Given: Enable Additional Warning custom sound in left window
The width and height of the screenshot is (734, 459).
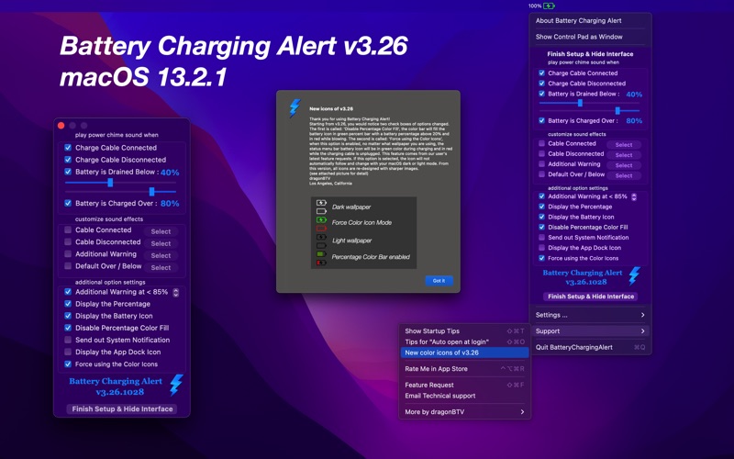Looking at the screenshot, I should [x=68, y=254].
